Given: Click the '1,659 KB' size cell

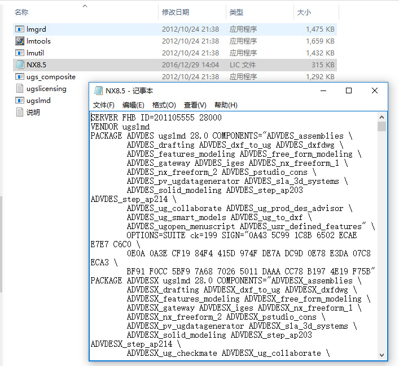Looking at the screenshot, I should click(x=320, y=41).
